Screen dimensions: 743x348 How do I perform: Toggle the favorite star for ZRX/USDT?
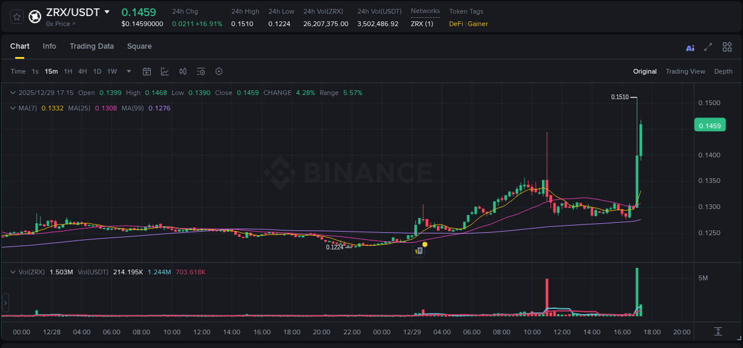point(16,17)
